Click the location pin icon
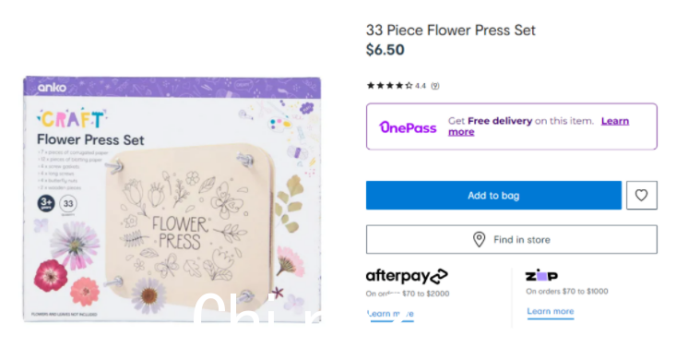The height and width of the screenshot is (348, 676). [x=479, y=239]
